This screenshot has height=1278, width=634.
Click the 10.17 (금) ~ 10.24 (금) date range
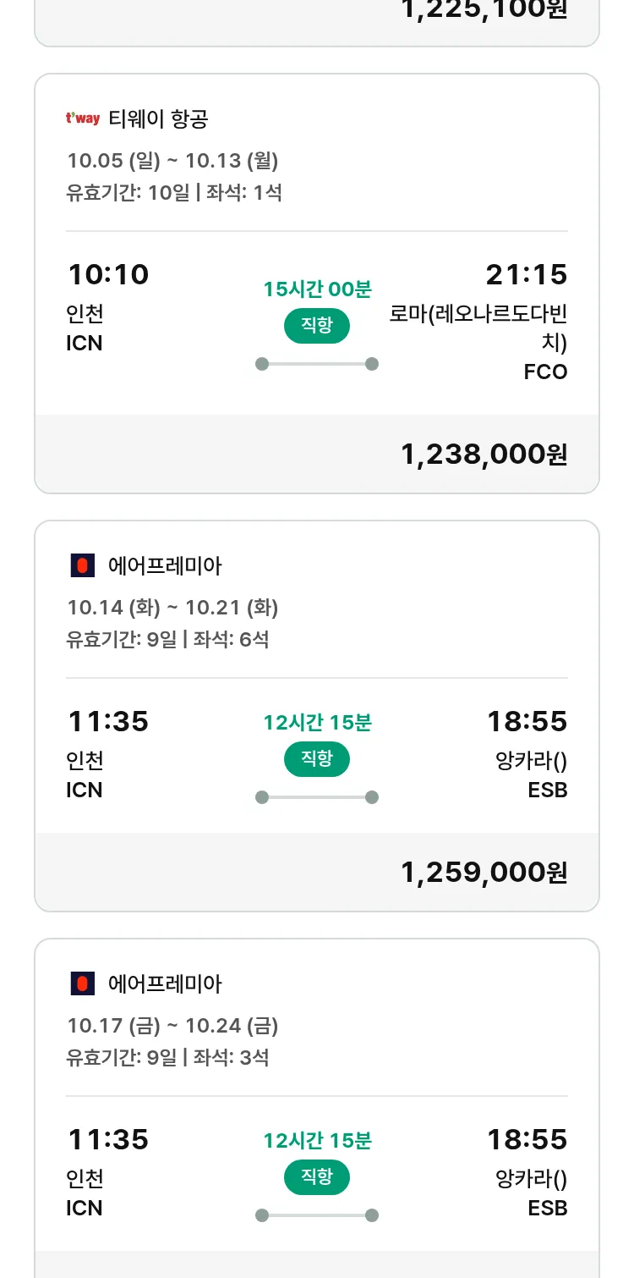click(x=172, y=1025)
